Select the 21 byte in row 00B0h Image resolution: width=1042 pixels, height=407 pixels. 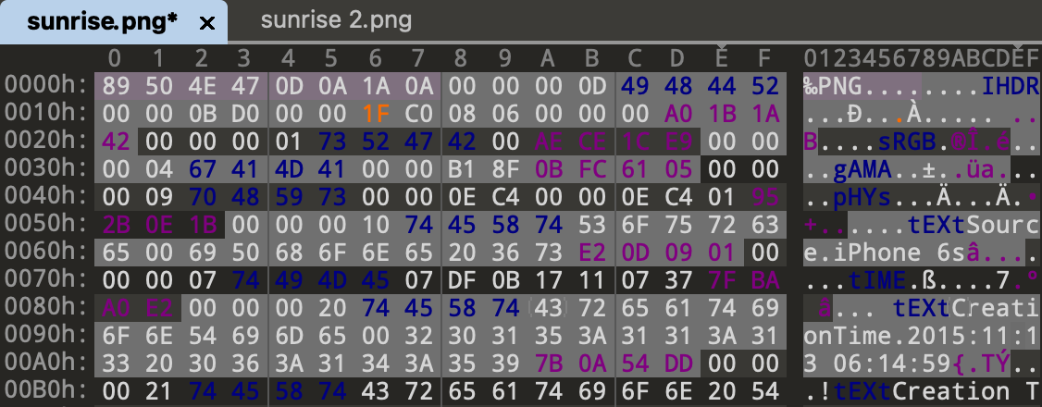158,392
